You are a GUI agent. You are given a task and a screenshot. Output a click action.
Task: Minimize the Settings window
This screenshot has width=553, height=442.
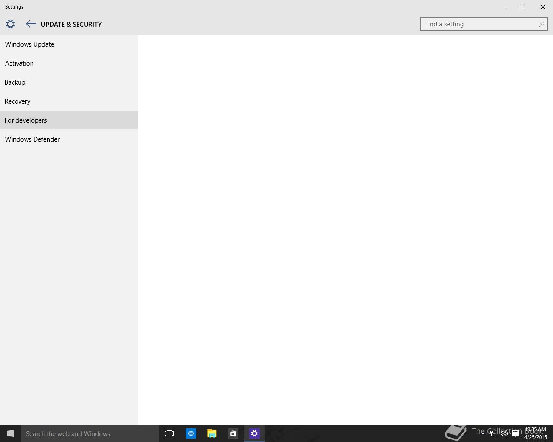coord(503,7)
